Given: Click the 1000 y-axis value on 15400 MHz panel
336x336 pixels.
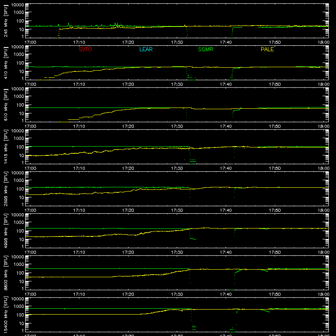Looking at the screenshot, I should (x=19, y=307).
